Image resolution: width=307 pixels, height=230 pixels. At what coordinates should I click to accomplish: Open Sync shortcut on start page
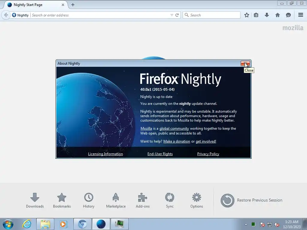tap(170, 200)
